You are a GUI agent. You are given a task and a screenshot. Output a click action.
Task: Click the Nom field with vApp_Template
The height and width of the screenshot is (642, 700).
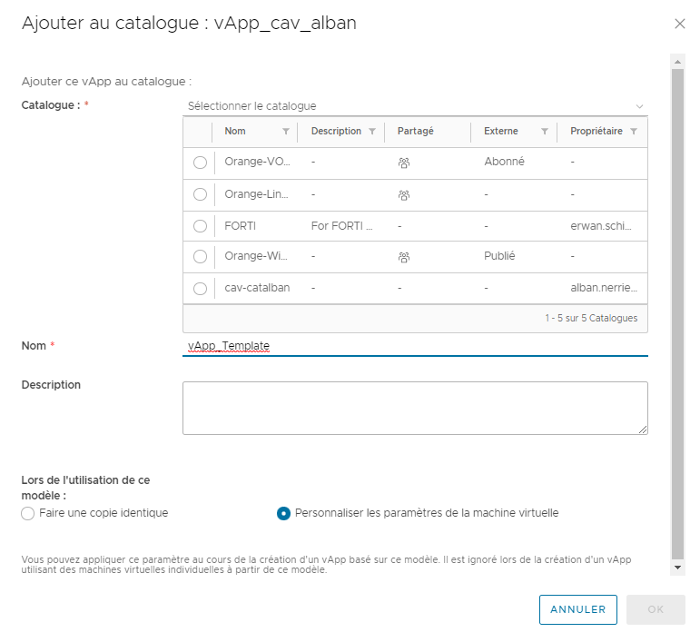[x=415, y=346]
